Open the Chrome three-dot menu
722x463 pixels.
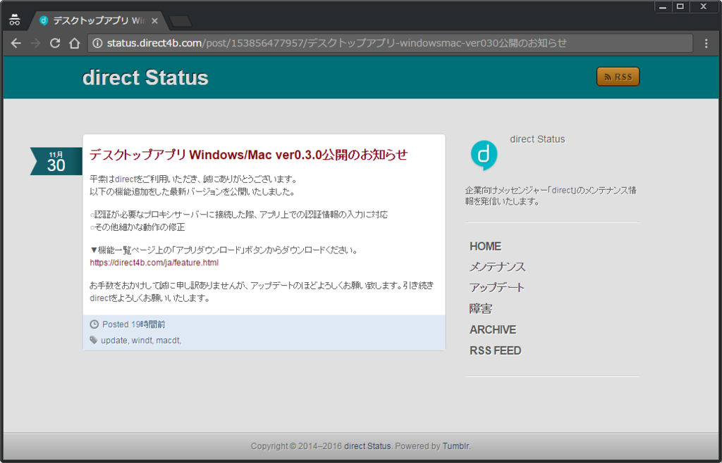706,43
